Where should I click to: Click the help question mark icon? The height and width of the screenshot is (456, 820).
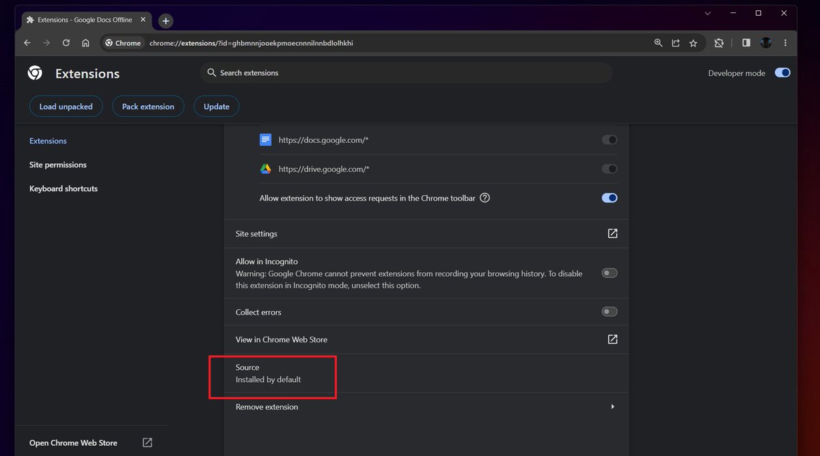[x=485, y=198]
